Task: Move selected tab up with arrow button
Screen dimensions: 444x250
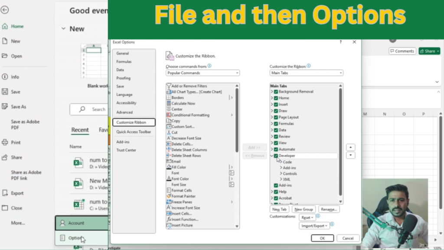Action: [x=350, y=148]
